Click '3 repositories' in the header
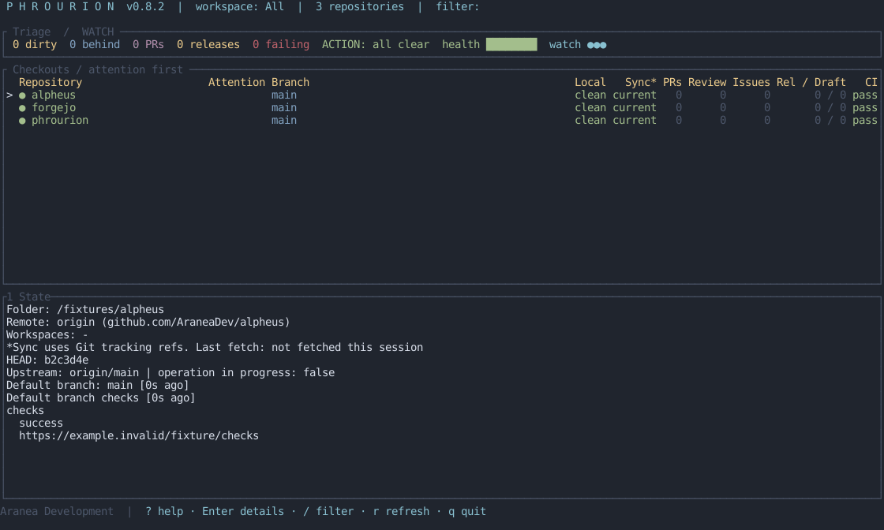This screenshot has height=530, width=884. pos(360,7)
